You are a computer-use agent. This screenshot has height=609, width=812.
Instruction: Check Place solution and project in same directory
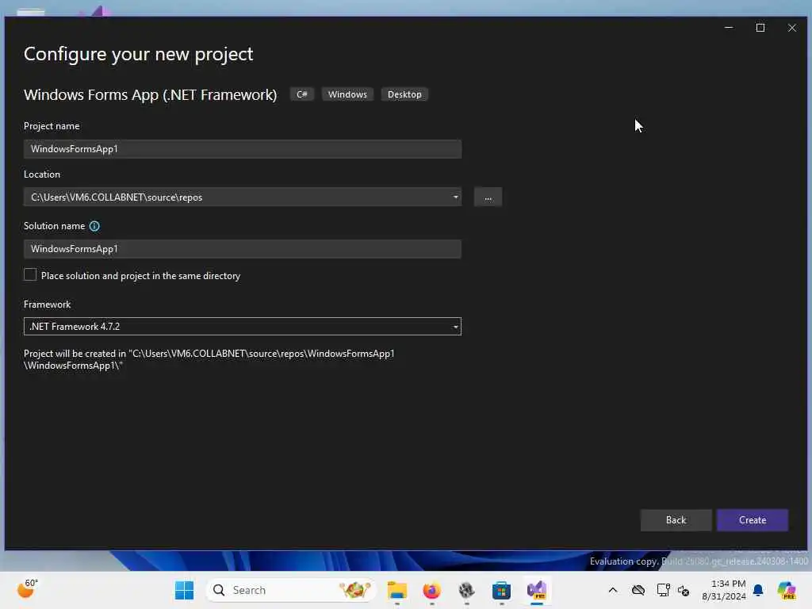click(30, 275)
